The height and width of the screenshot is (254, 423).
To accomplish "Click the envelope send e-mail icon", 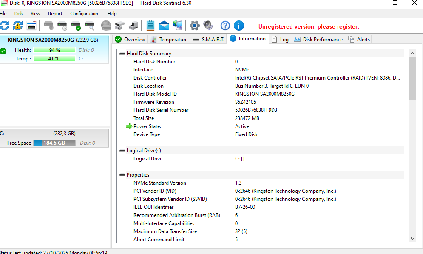I will 164,26.
